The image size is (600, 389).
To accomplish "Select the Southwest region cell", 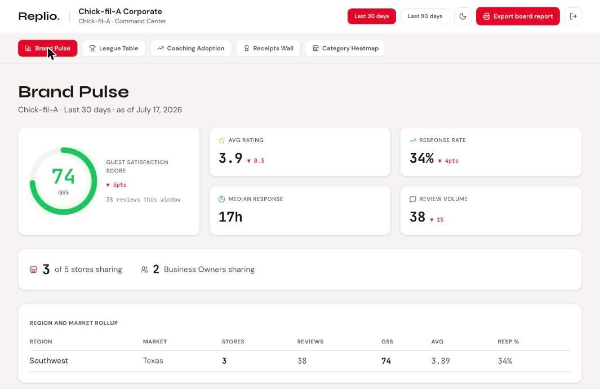I will 49,361.
